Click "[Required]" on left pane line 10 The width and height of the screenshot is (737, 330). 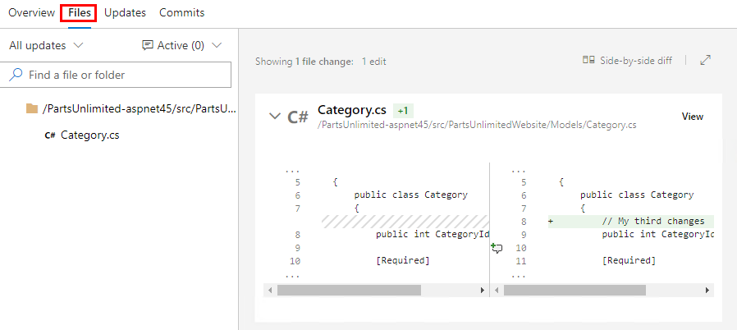tap(403, 260)
